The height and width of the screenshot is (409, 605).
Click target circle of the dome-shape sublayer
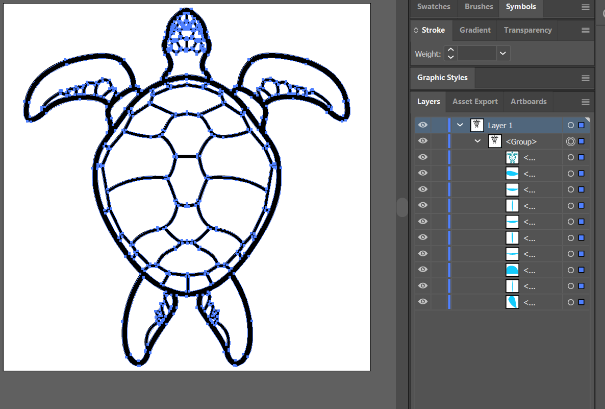571,270
